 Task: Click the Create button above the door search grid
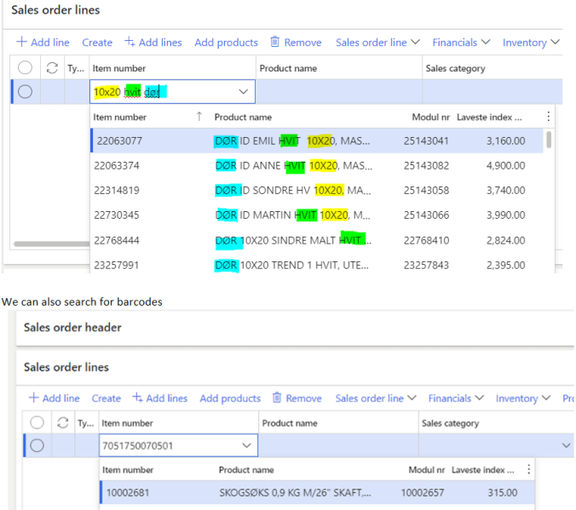click(97, 43)
